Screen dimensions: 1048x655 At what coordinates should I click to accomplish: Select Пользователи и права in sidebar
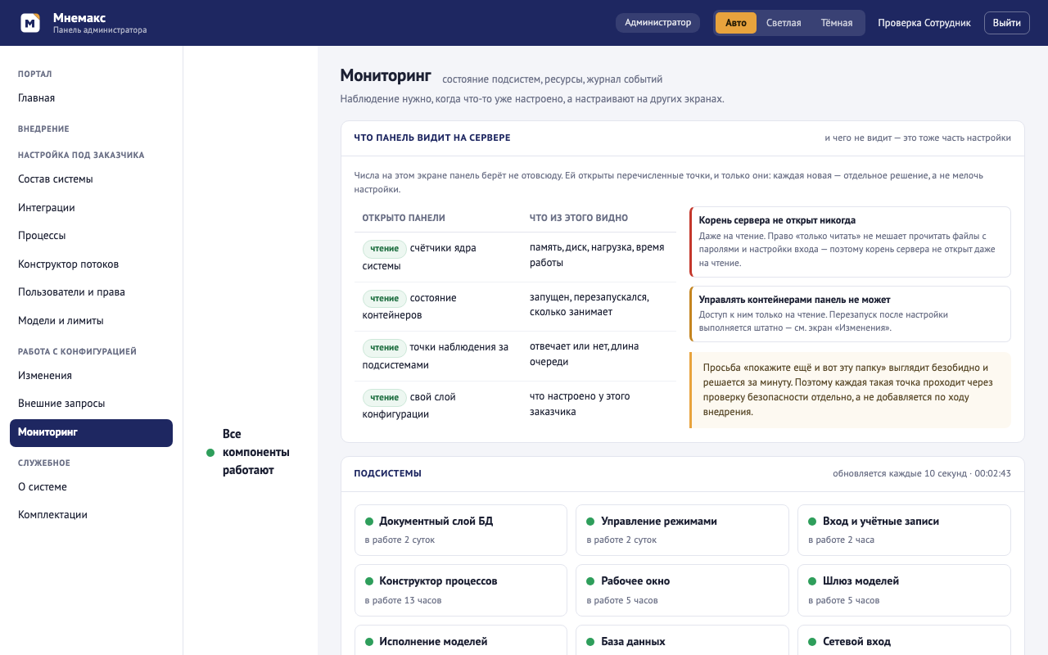click(x=91, y=292)
